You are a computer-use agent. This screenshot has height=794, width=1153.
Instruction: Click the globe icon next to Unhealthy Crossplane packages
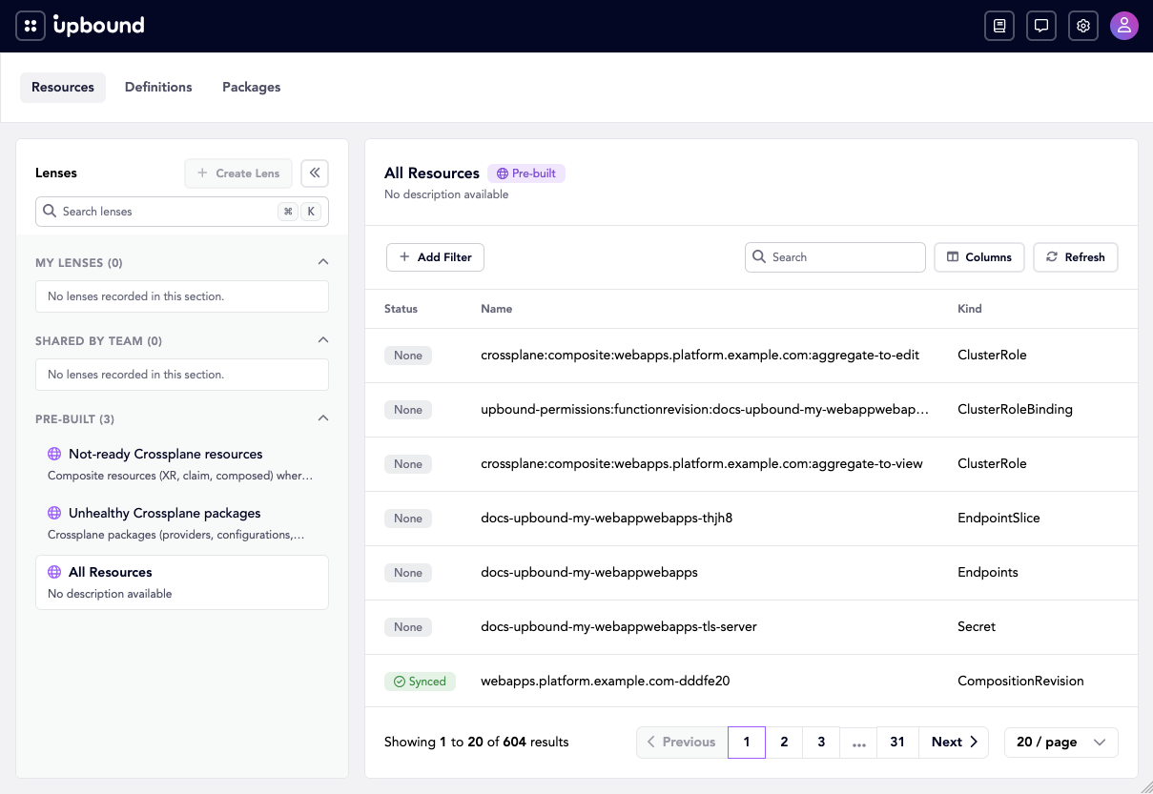[x=54, y=514]
